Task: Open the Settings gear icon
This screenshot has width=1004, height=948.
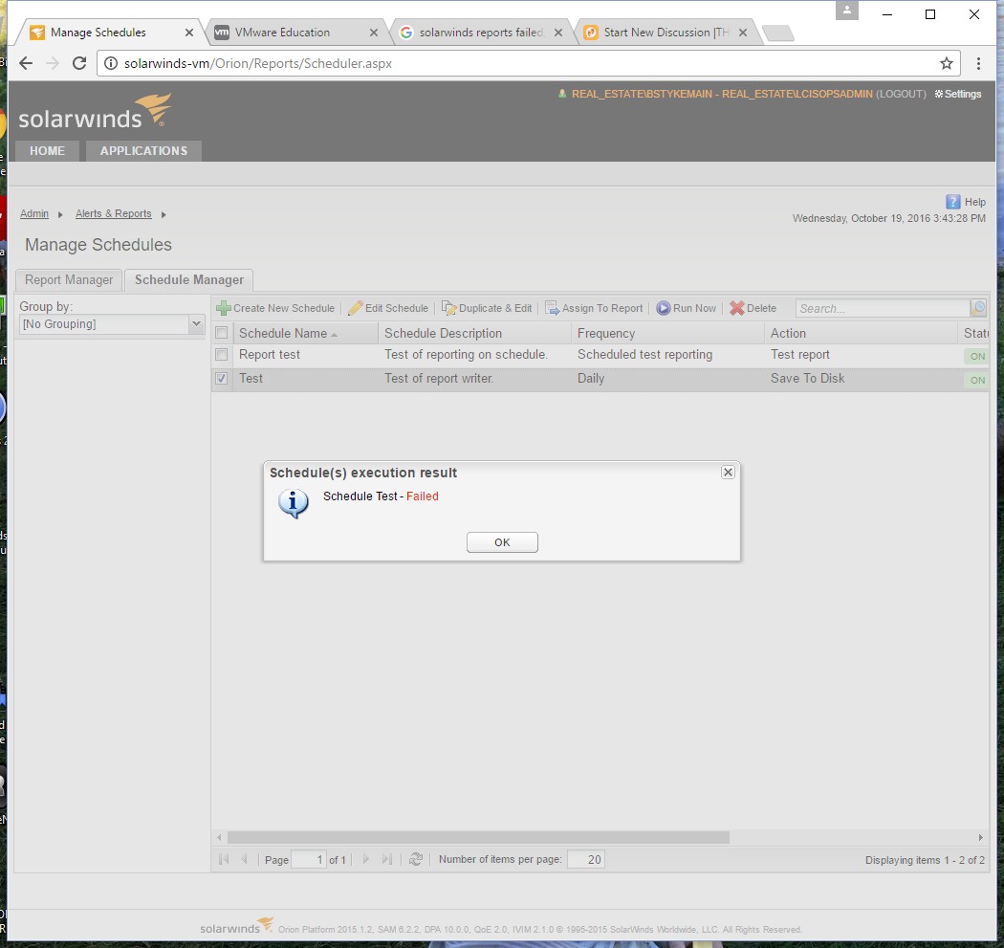Action: [939, 94]
